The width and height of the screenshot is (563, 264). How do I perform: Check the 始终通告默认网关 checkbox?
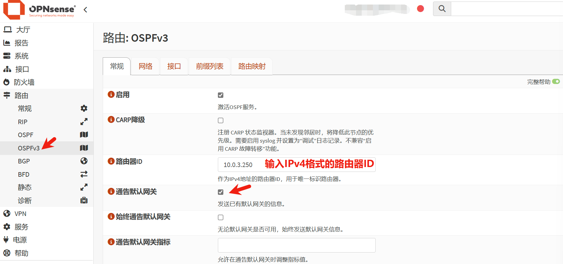[221, 217]
